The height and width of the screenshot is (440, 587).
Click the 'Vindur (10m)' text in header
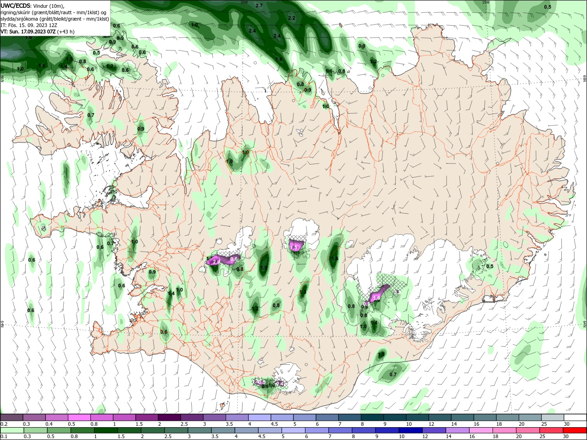tap(49, 5)
